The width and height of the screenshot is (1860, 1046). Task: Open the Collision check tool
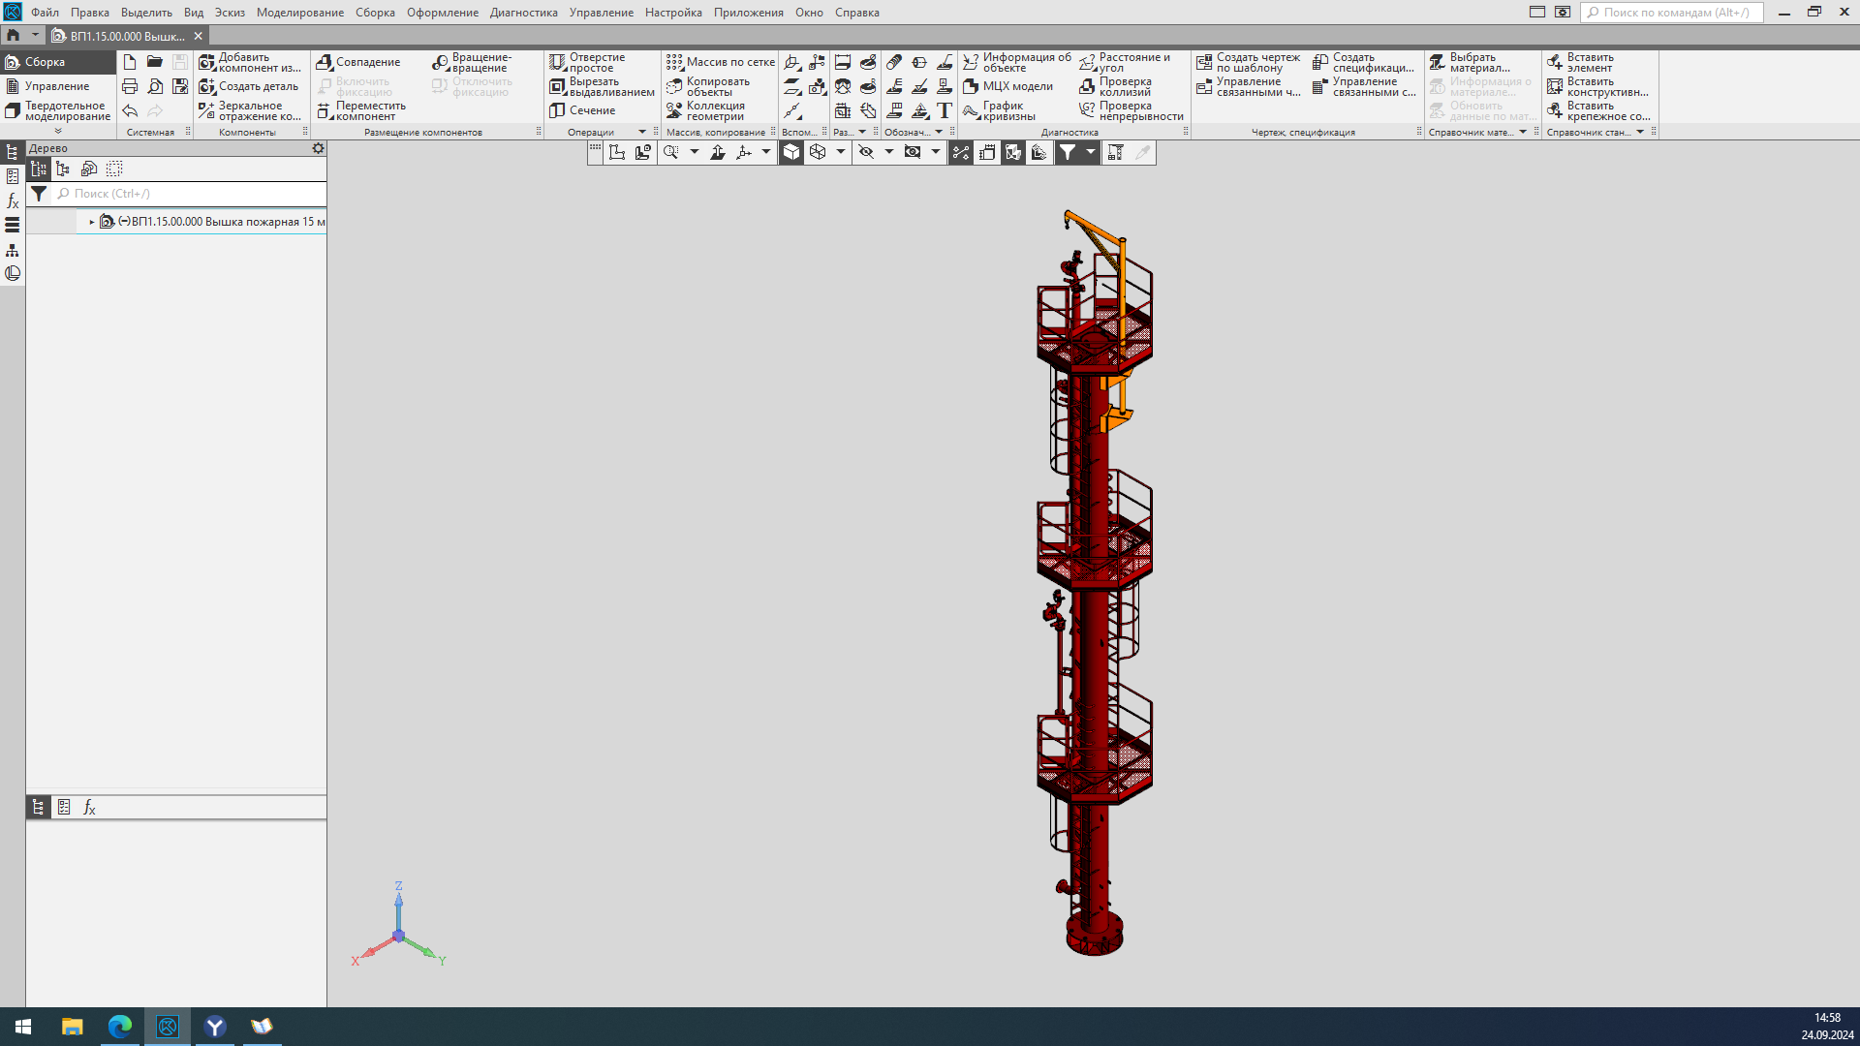(1088, 87)
